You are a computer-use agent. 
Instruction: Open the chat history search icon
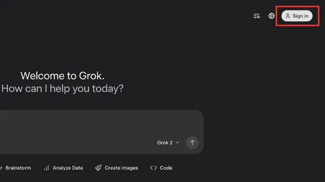point(257,16)
